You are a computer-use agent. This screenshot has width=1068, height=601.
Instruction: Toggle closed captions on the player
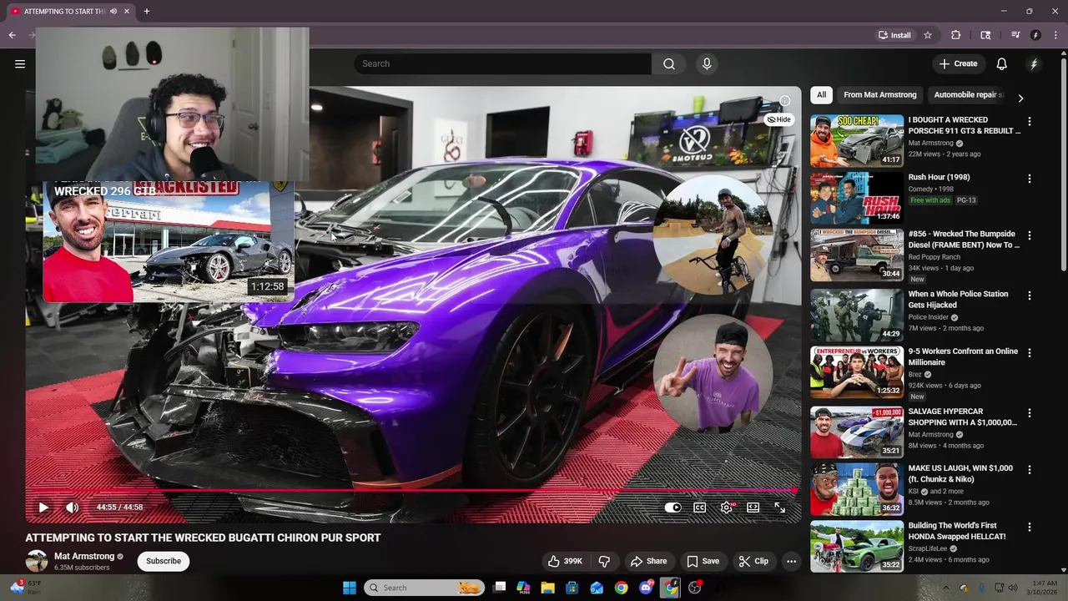700,507
